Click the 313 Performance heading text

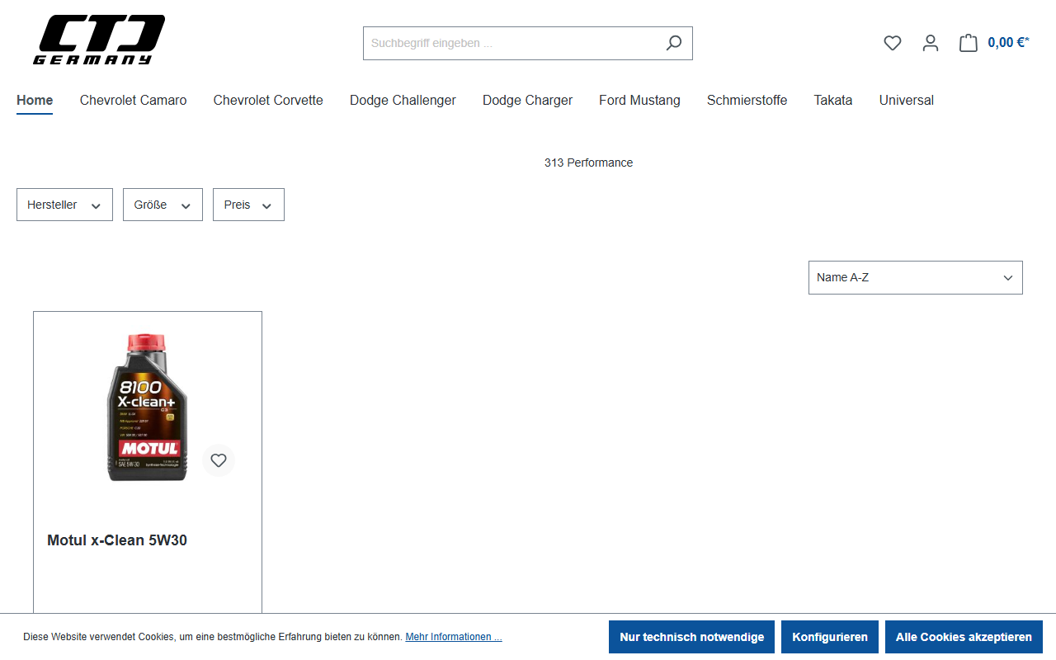[x=588, y=163]
